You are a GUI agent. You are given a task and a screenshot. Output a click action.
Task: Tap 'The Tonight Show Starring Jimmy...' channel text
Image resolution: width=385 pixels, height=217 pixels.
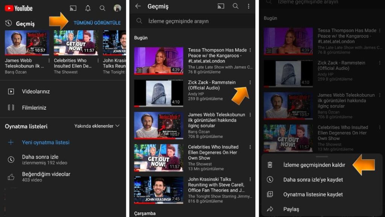point(220,196)
